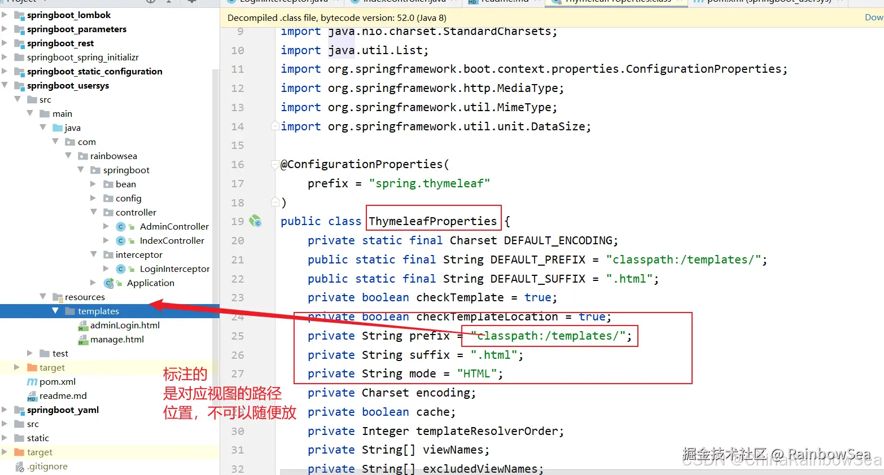Click the ThymeleafProperties class name in code
884x475 pixels.
point(433,221)
